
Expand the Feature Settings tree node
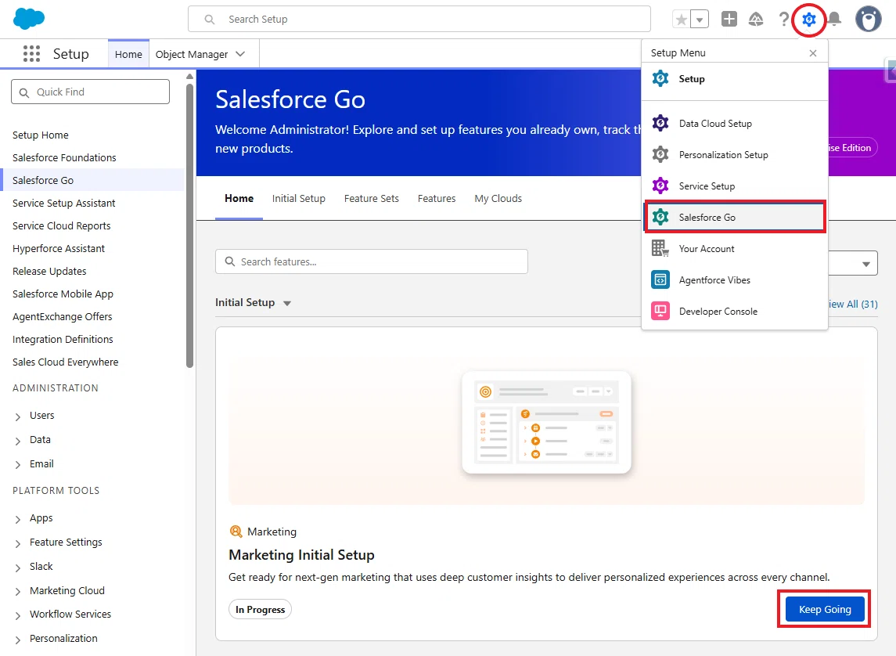tap(18, 542)
